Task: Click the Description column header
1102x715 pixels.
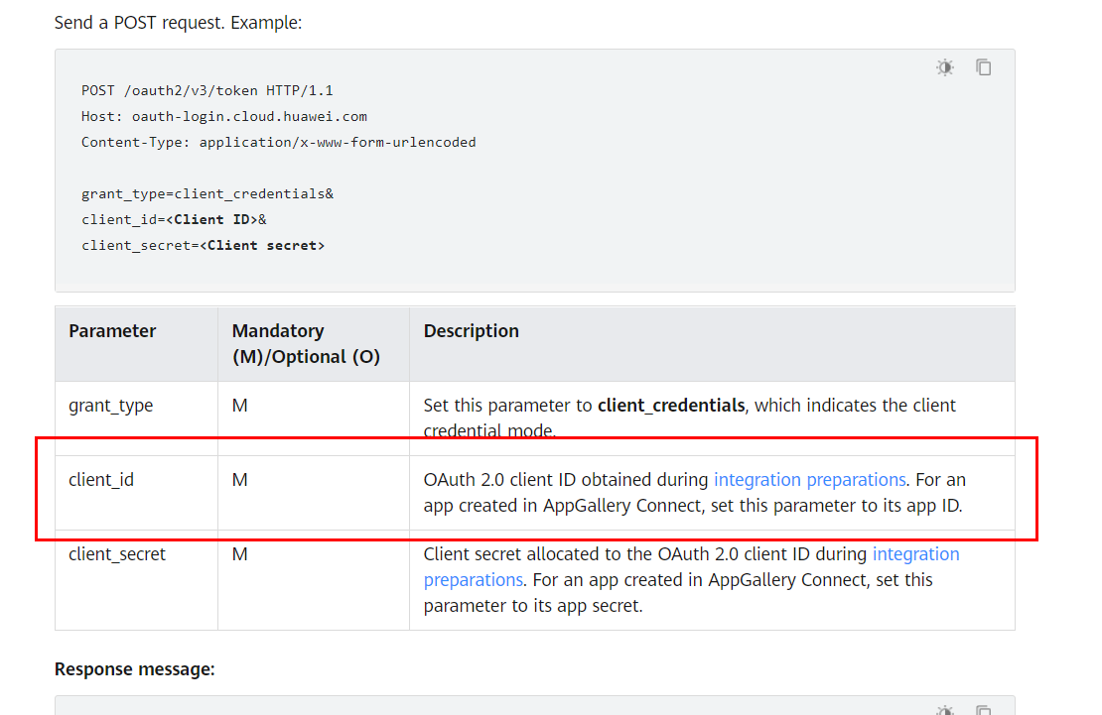Action: tap(712, 344)
